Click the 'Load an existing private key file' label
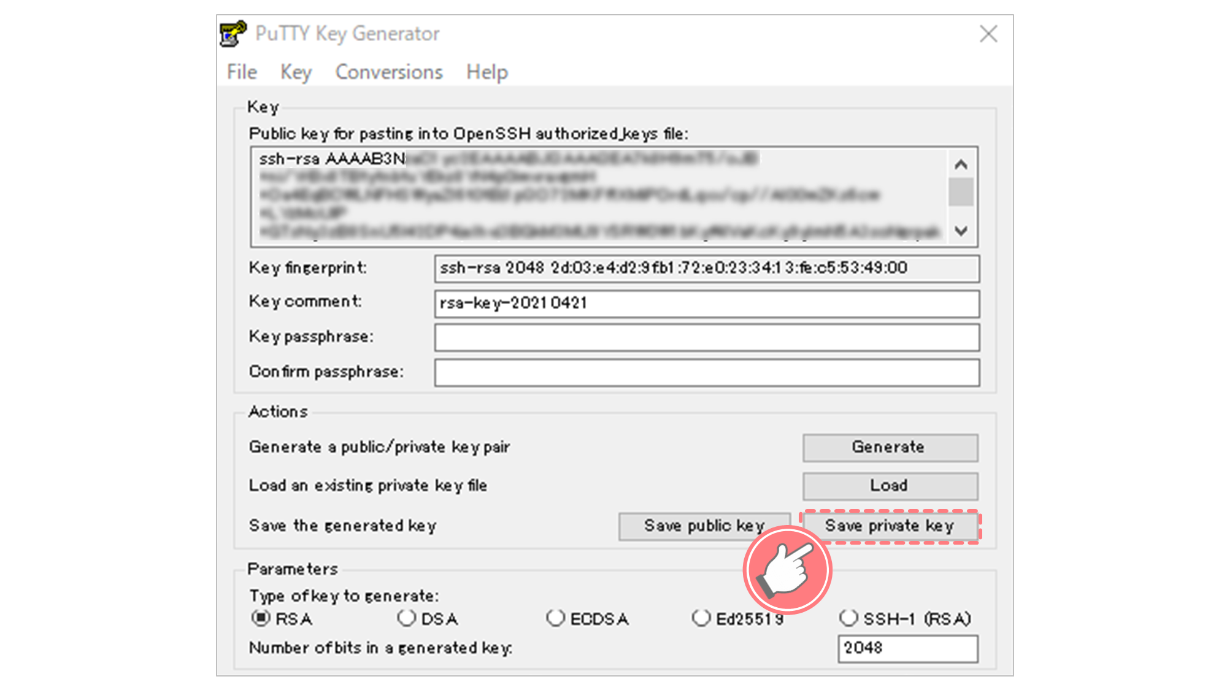Viewport: 1227px width, 690px height. (x=368, y=486)
